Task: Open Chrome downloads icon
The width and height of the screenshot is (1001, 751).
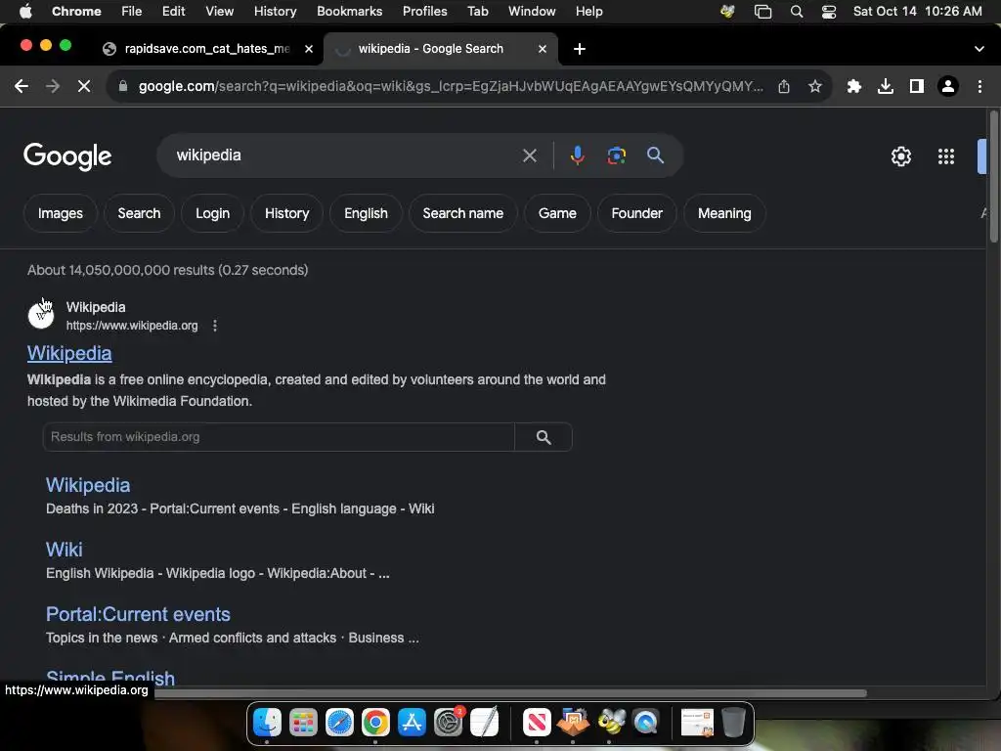Action: coord(886,86)
